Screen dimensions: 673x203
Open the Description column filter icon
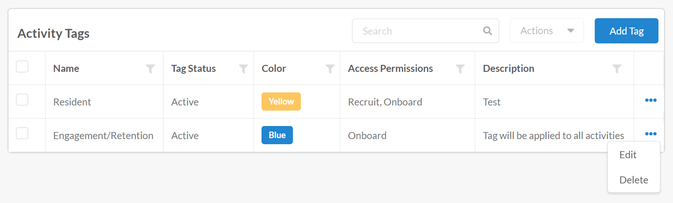[617, 69]
